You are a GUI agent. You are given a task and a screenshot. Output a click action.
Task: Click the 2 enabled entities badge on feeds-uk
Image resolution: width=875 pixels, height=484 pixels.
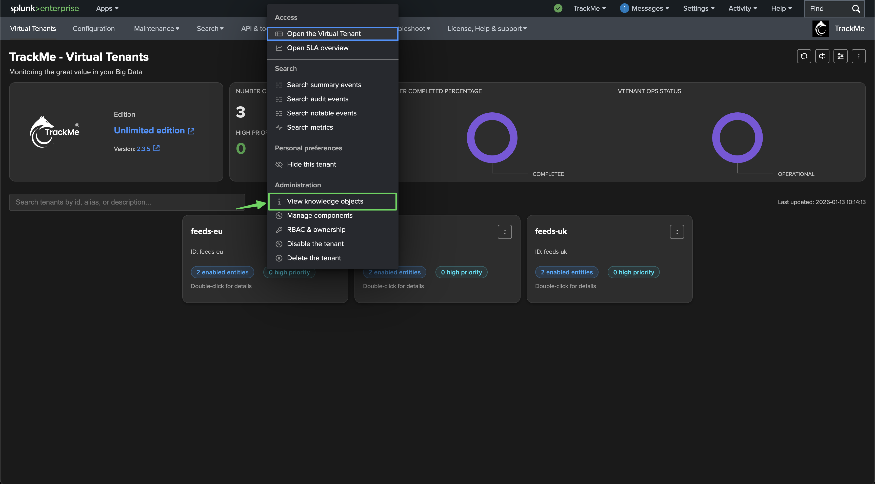point(567,272)
